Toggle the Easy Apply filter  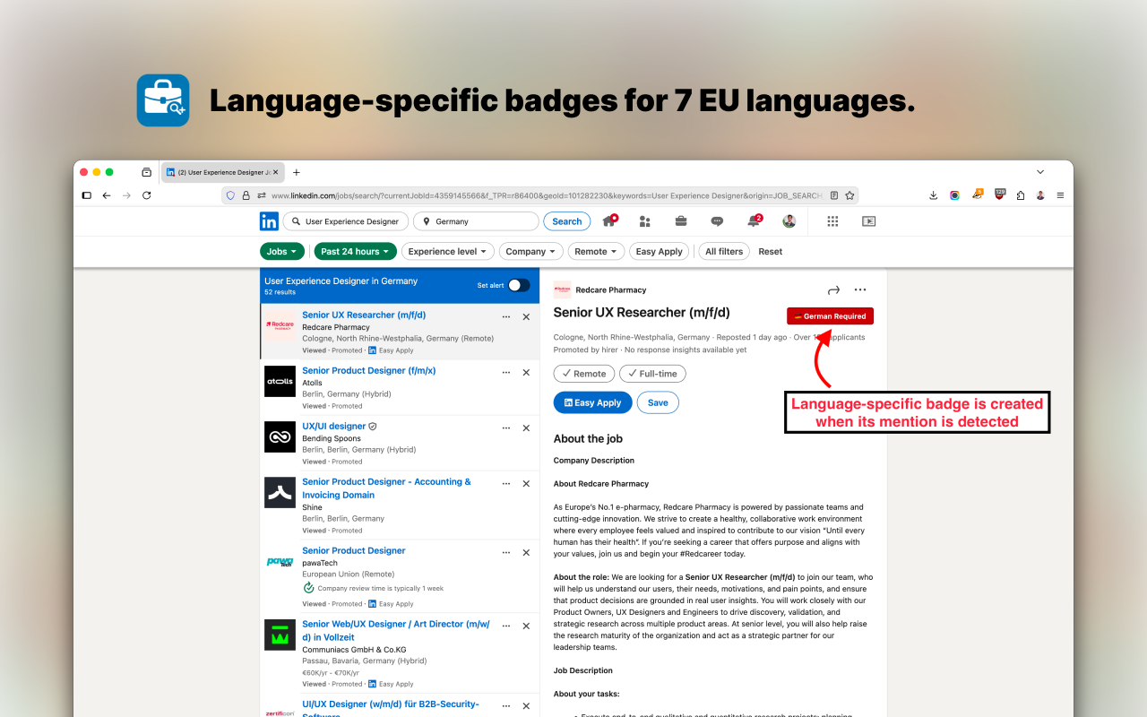(x=659, y=252)
